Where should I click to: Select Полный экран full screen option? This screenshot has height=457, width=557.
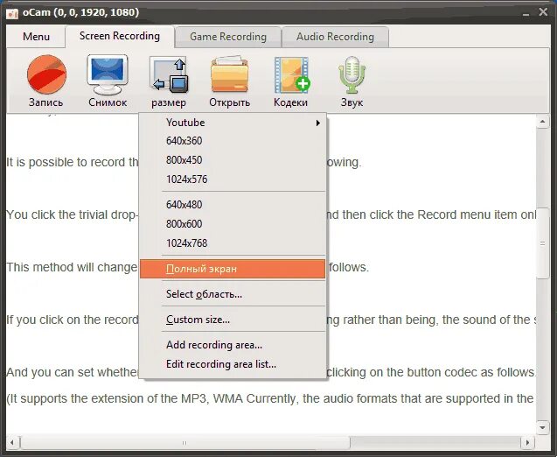233,269
